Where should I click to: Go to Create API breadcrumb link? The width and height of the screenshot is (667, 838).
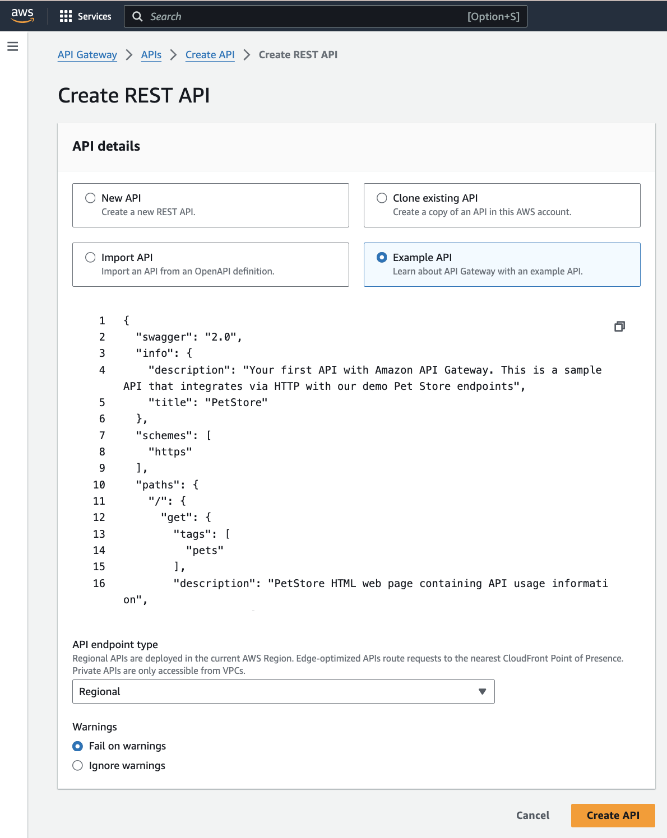210,54
